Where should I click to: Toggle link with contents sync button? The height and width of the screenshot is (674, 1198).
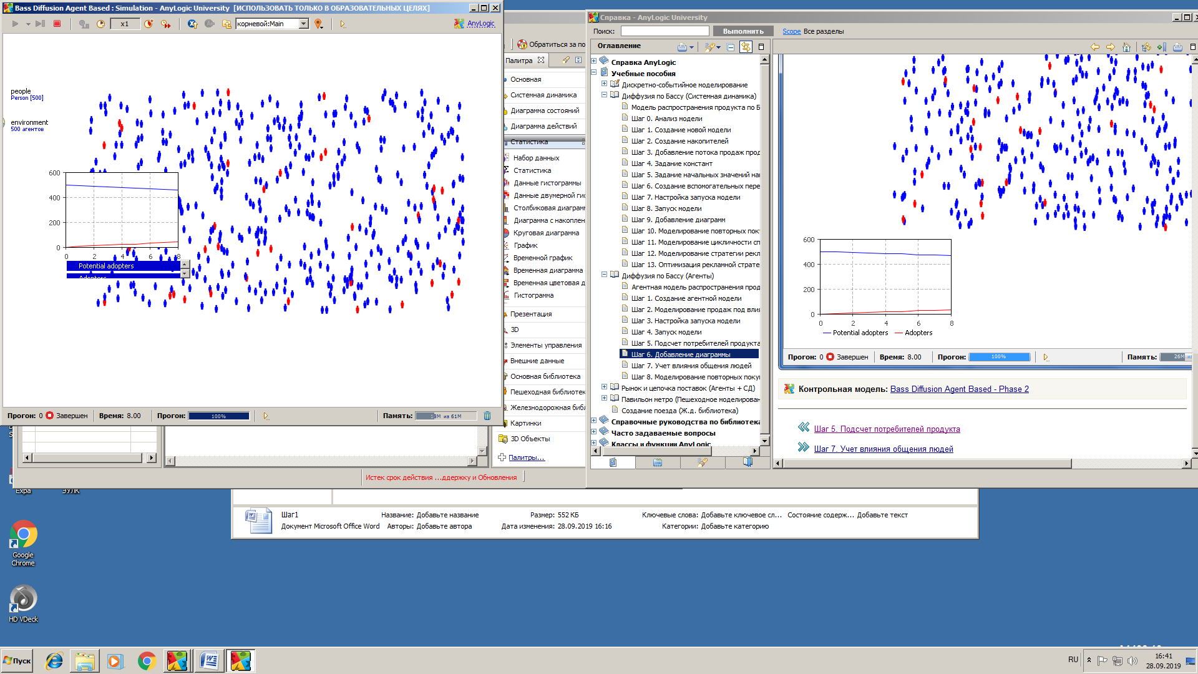click(x=746, y=47)
